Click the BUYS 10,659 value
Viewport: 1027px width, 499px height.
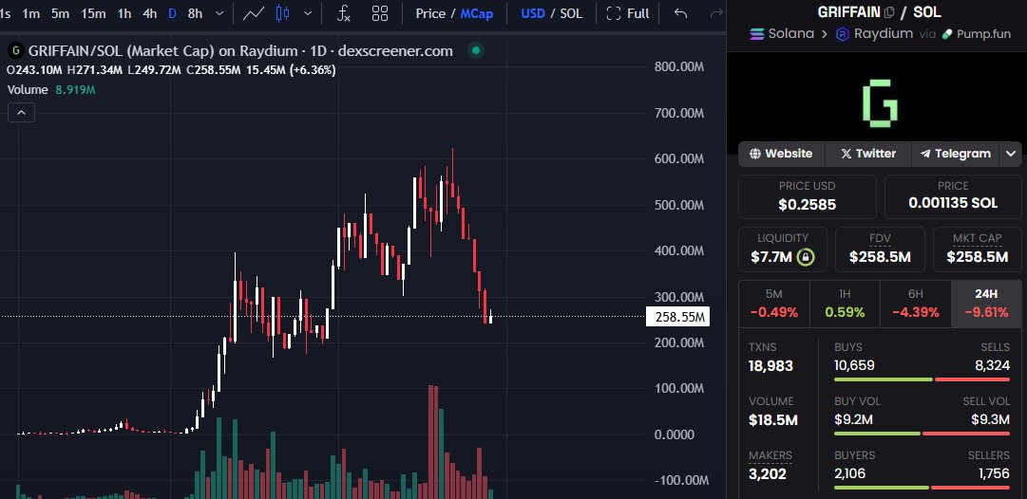click(x=854, y=365)
